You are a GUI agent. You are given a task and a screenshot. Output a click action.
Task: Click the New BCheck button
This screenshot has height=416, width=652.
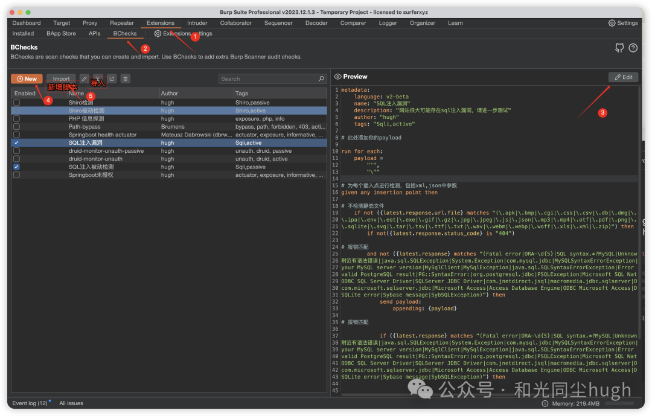click(x=27, y=79)
